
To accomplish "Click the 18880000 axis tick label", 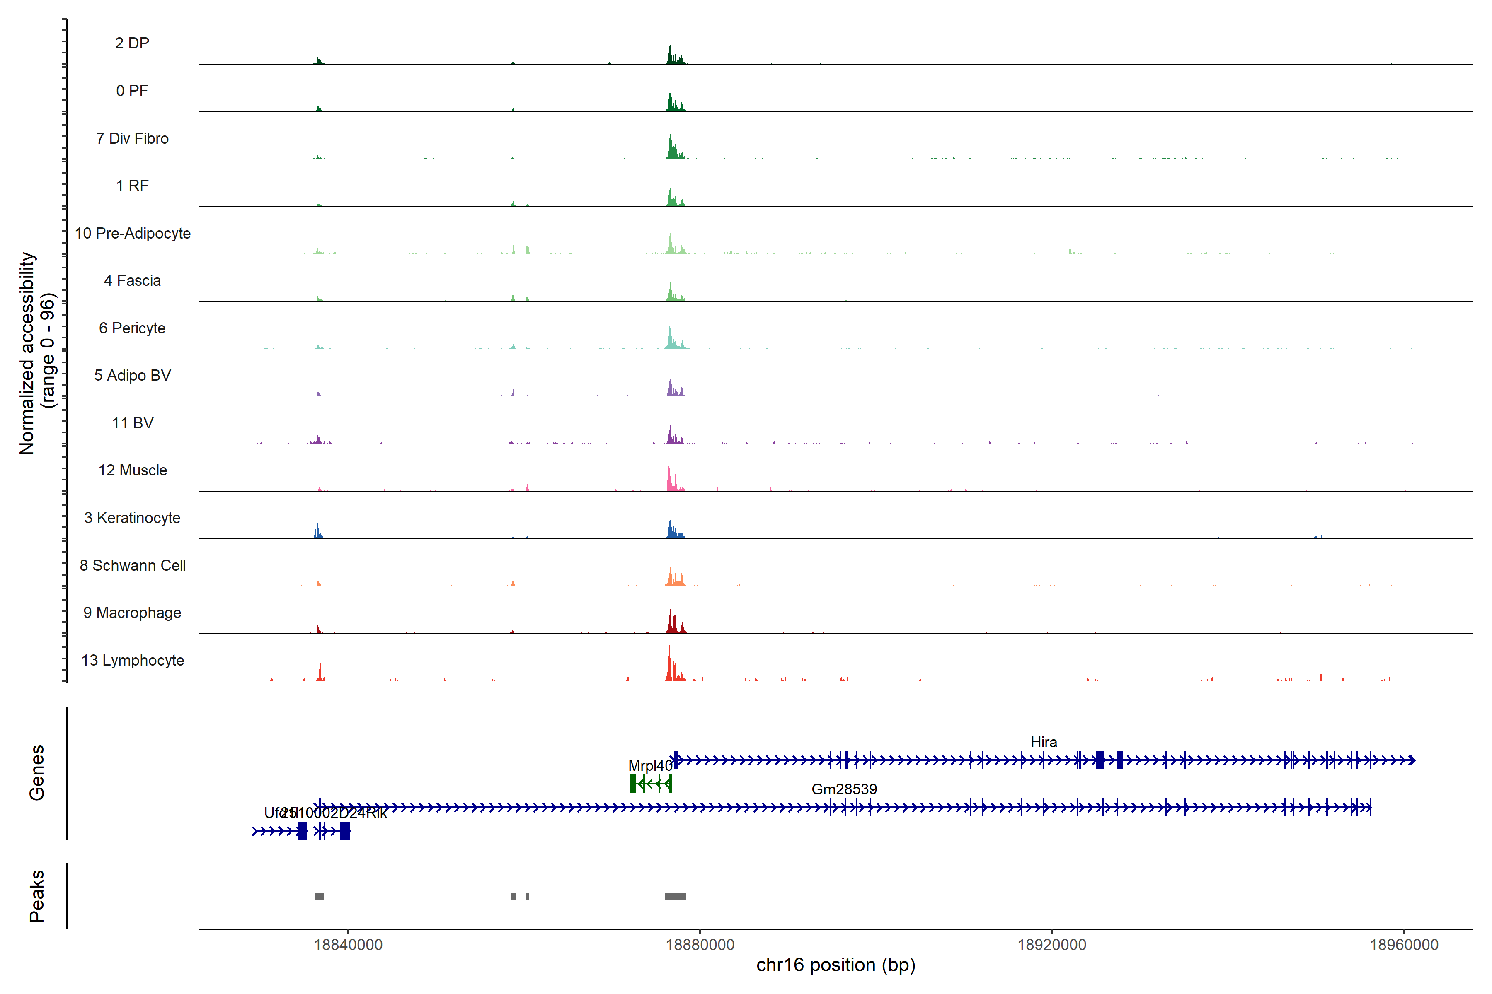I will click(x=700, y=945).
